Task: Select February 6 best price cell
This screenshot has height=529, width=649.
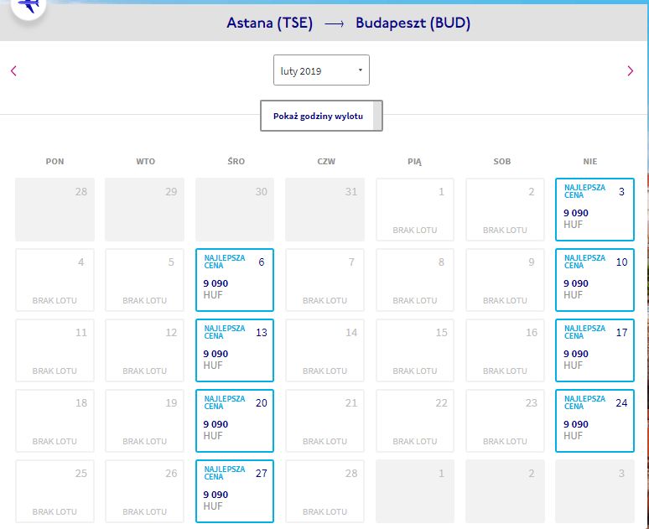Action: coord(235,280)
